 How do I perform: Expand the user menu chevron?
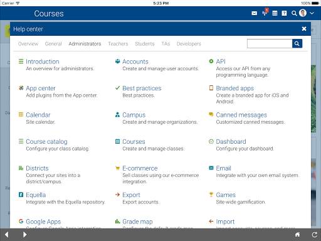[x=312, y=13]
